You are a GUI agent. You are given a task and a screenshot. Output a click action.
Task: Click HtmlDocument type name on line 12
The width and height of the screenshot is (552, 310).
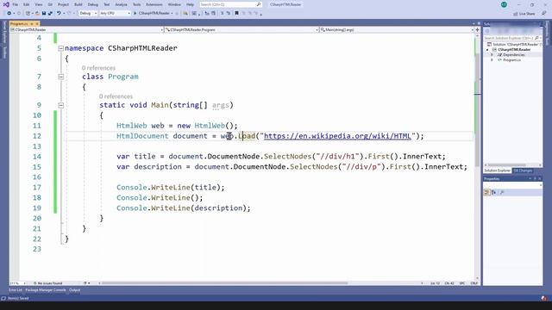[142, 136]
